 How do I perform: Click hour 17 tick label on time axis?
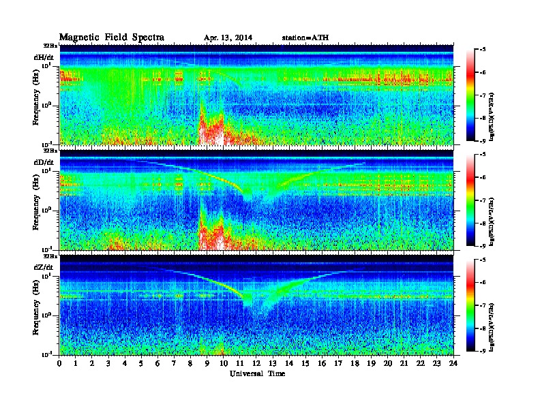click(x=338, y=364)
